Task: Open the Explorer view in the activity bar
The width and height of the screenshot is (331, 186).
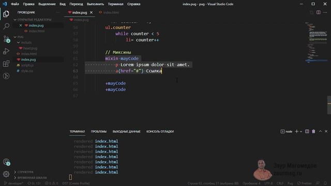Action: click(6, 14)
